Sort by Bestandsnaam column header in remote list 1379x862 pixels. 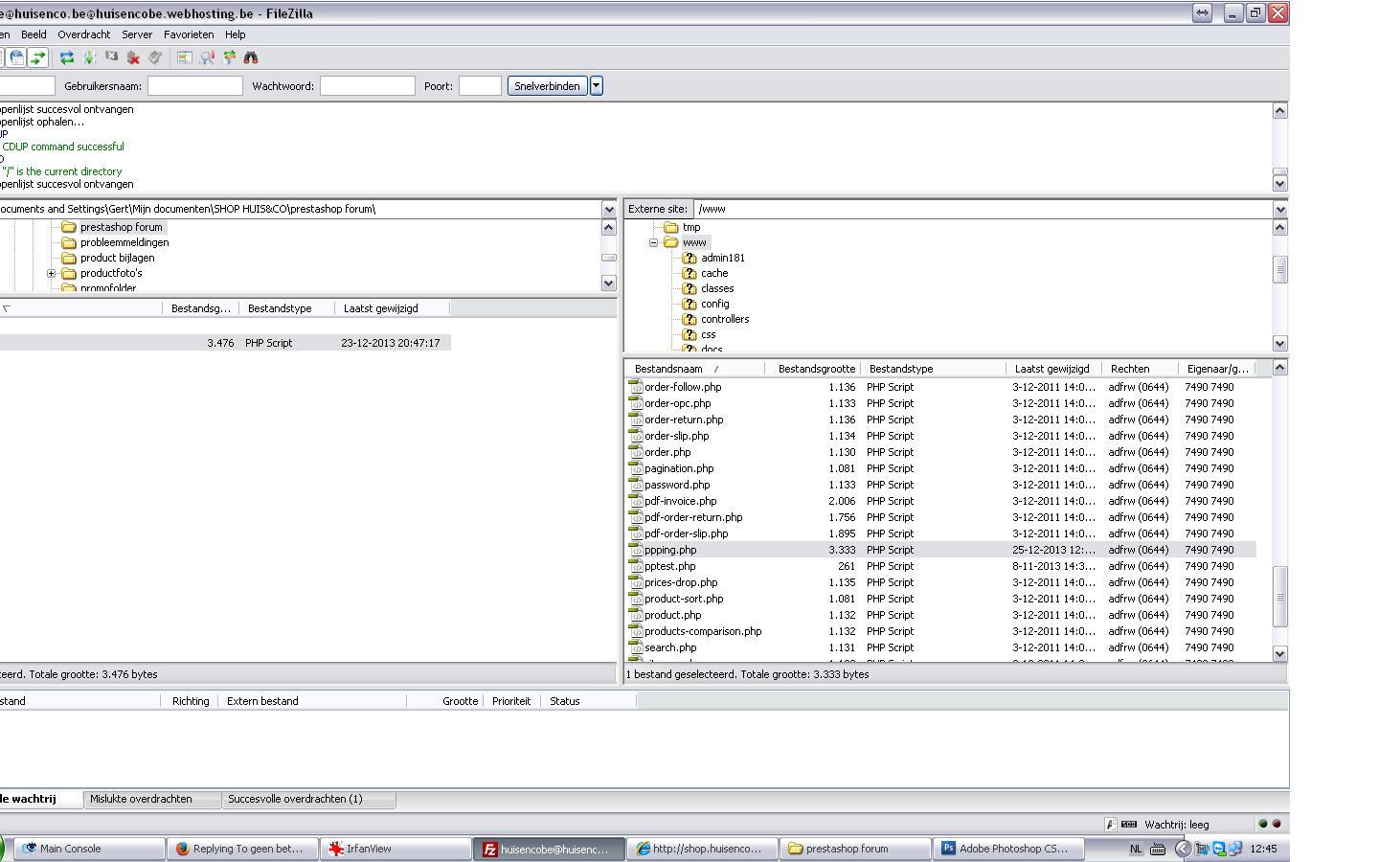[696, 369]
